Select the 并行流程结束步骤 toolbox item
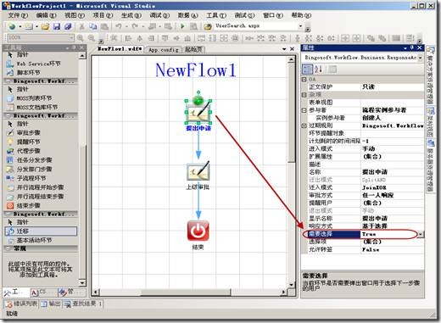 (40, 196)
